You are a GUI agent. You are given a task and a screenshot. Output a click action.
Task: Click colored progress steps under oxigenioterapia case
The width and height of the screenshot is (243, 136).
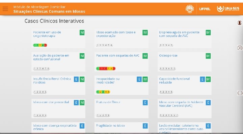(x=40, y=45)
